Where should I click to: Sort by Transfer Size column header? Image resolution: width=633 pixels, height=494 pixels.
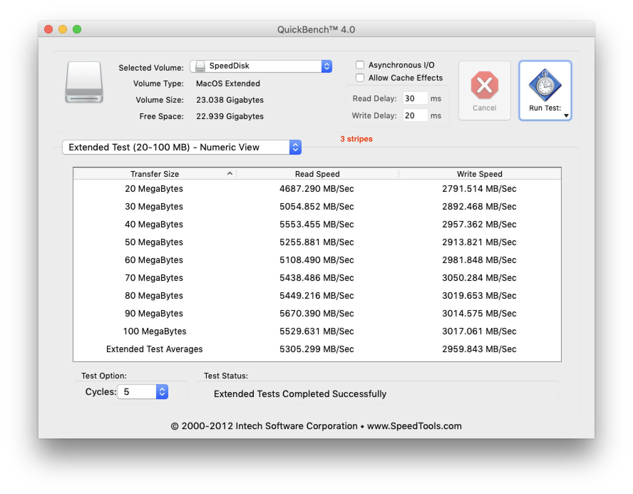155,174
